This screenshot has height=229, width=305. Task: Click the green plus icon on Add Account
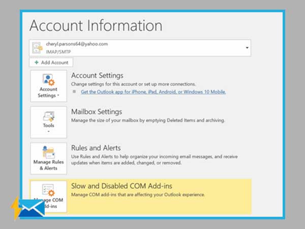[37, 63]
